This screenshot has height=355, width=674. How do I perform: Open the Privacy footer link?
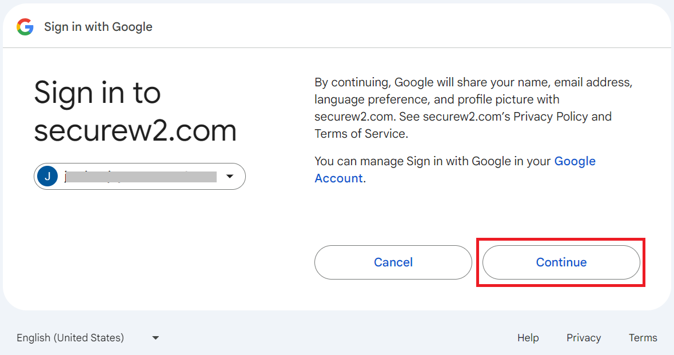(583, 338)
